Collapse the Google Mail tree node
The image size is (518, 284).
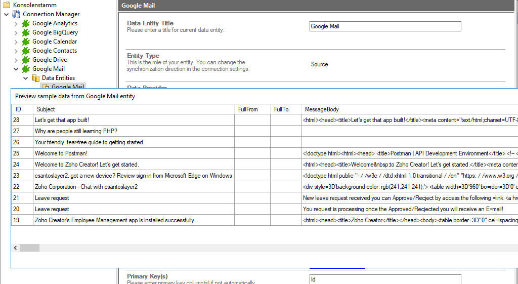(x=16, y=69)
